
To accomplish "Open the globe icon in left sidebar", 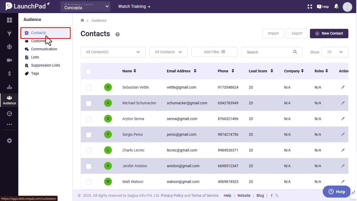I will [x=9, y=47].
